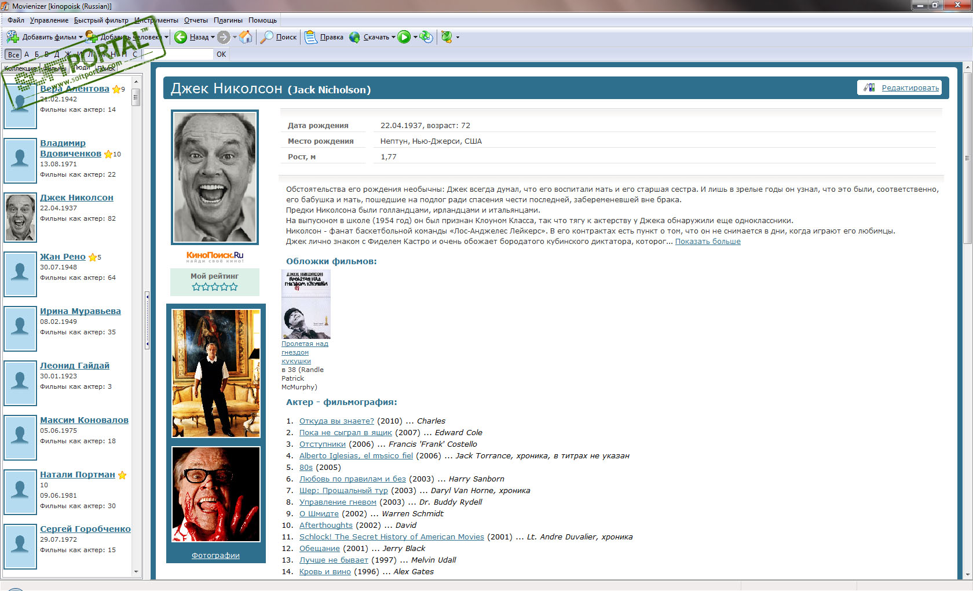973x591 pixels.
Task: Open the Плагины menu
Action: tap(228, 20)
